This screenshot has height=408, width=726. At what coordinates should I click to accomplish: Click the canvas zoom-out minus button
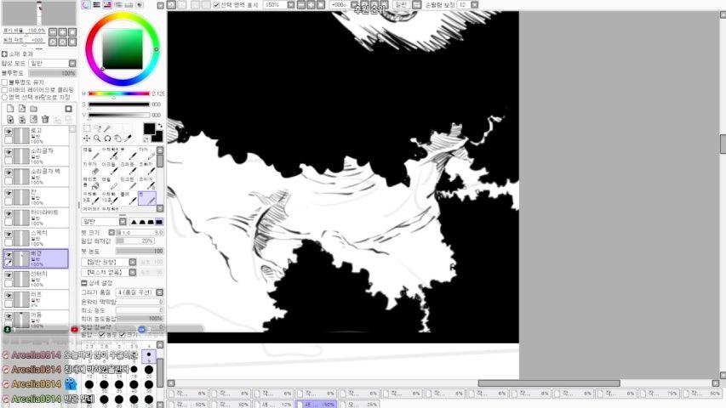pos(301,4)
